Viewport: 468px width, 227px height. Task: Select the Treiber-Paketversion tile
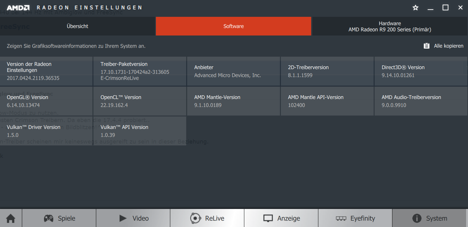pyautogui.click(x=140, y=71)
